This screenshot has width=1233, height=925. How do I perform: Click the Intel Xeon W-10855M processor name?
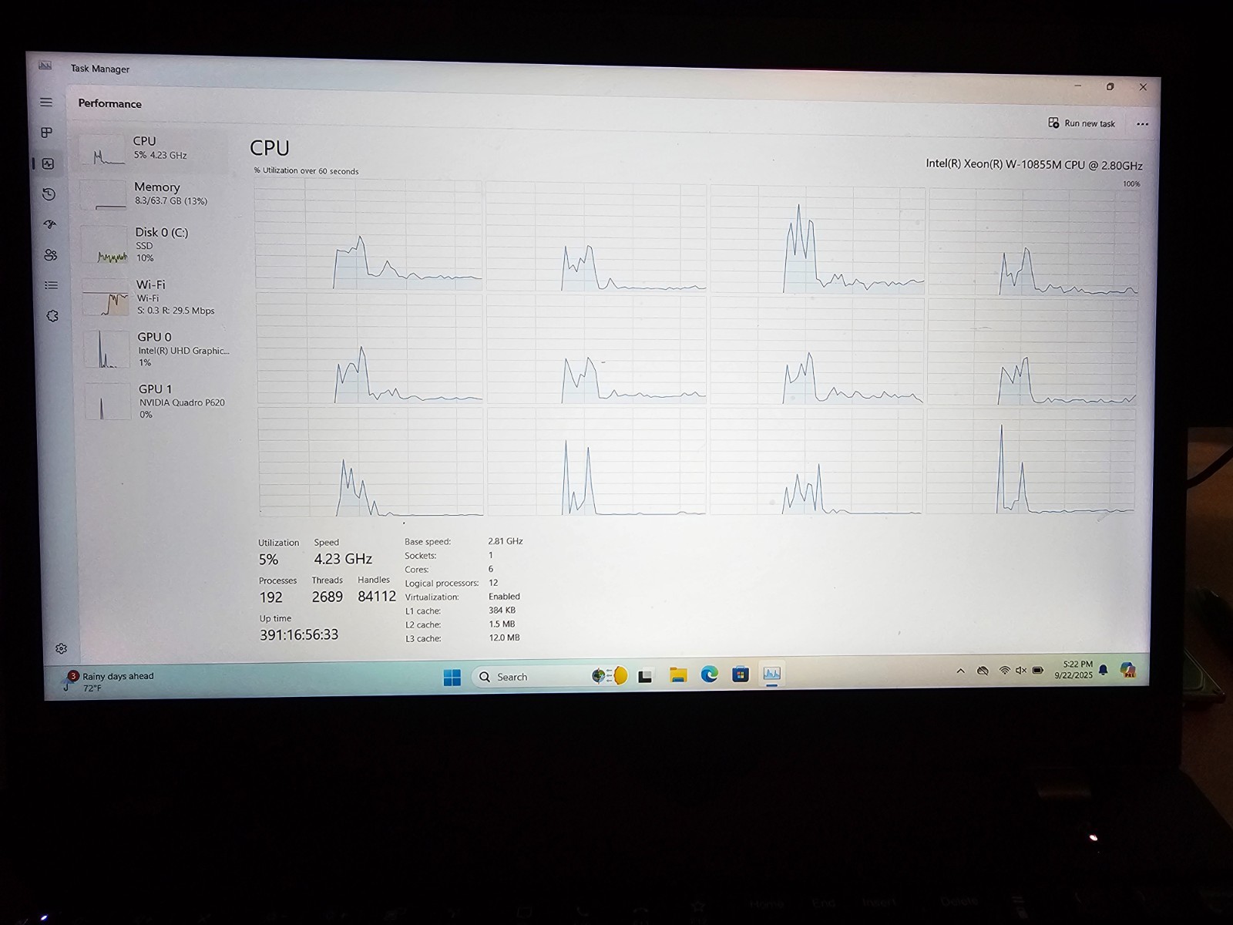(1033, 165)
